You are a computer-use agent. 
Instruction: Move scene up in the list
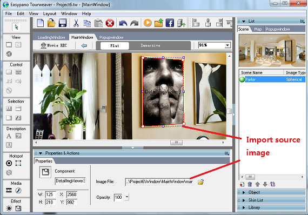pos(258,184)
